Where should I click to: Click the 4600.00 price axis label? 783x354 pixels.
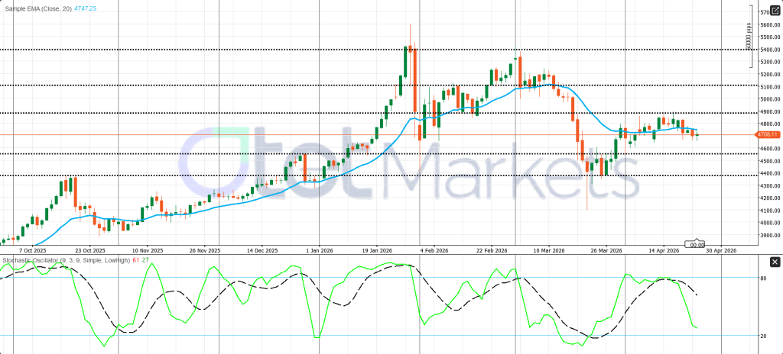coord(769,149)
